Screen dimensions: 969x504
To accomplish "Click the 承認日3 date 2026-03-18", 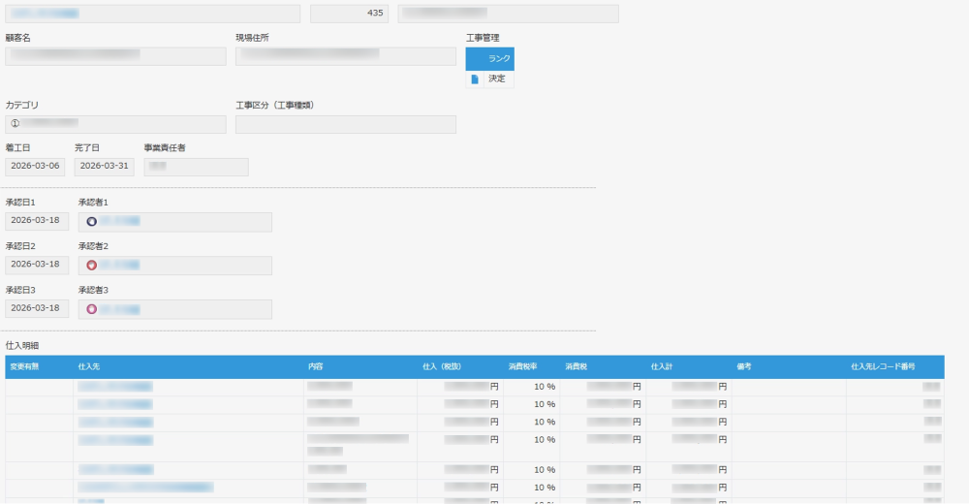I will click(37, 308).
